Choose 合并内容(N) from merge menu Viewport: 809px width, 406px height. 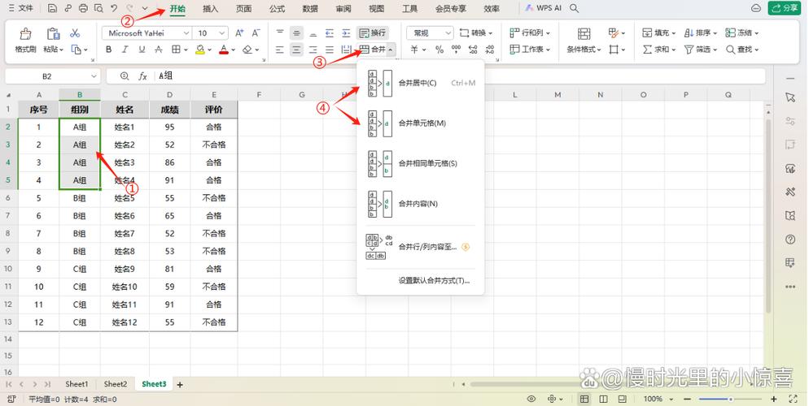(x=421, y=204)
